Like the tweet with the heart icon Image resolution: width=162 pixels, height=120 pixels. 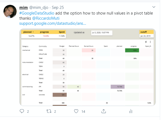(76, 111)
